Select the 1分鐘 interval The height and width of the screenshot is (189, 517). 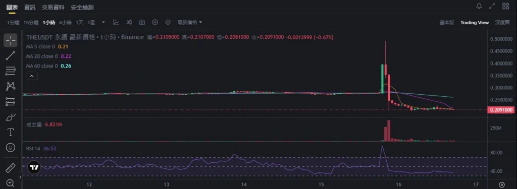coord(13,22)
